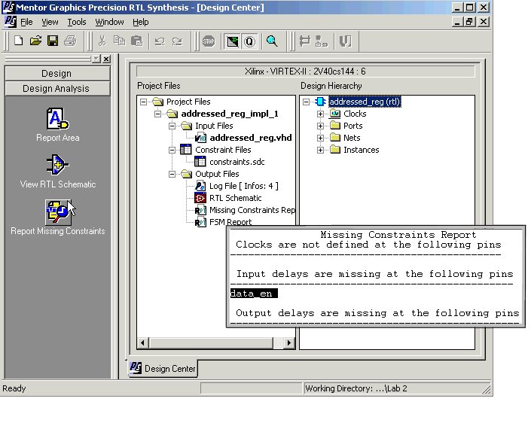The height and width of the screenshot is (429, 531).
Task: Expand the Instances node
Action: (320, 150)
